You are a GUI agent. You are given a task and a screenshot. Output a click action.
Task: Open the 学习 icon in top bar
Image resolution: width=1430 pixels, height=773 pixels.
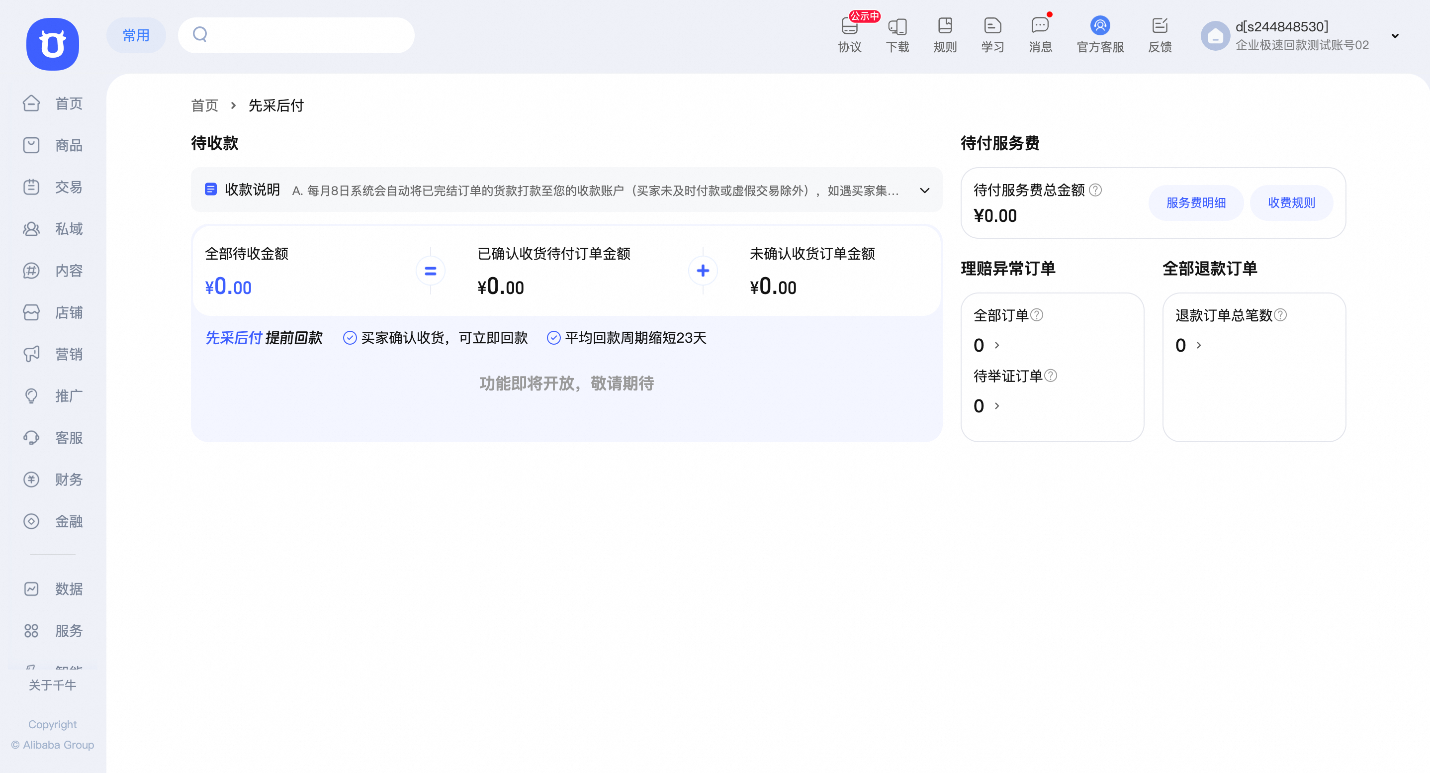click(x=992, y=35)
